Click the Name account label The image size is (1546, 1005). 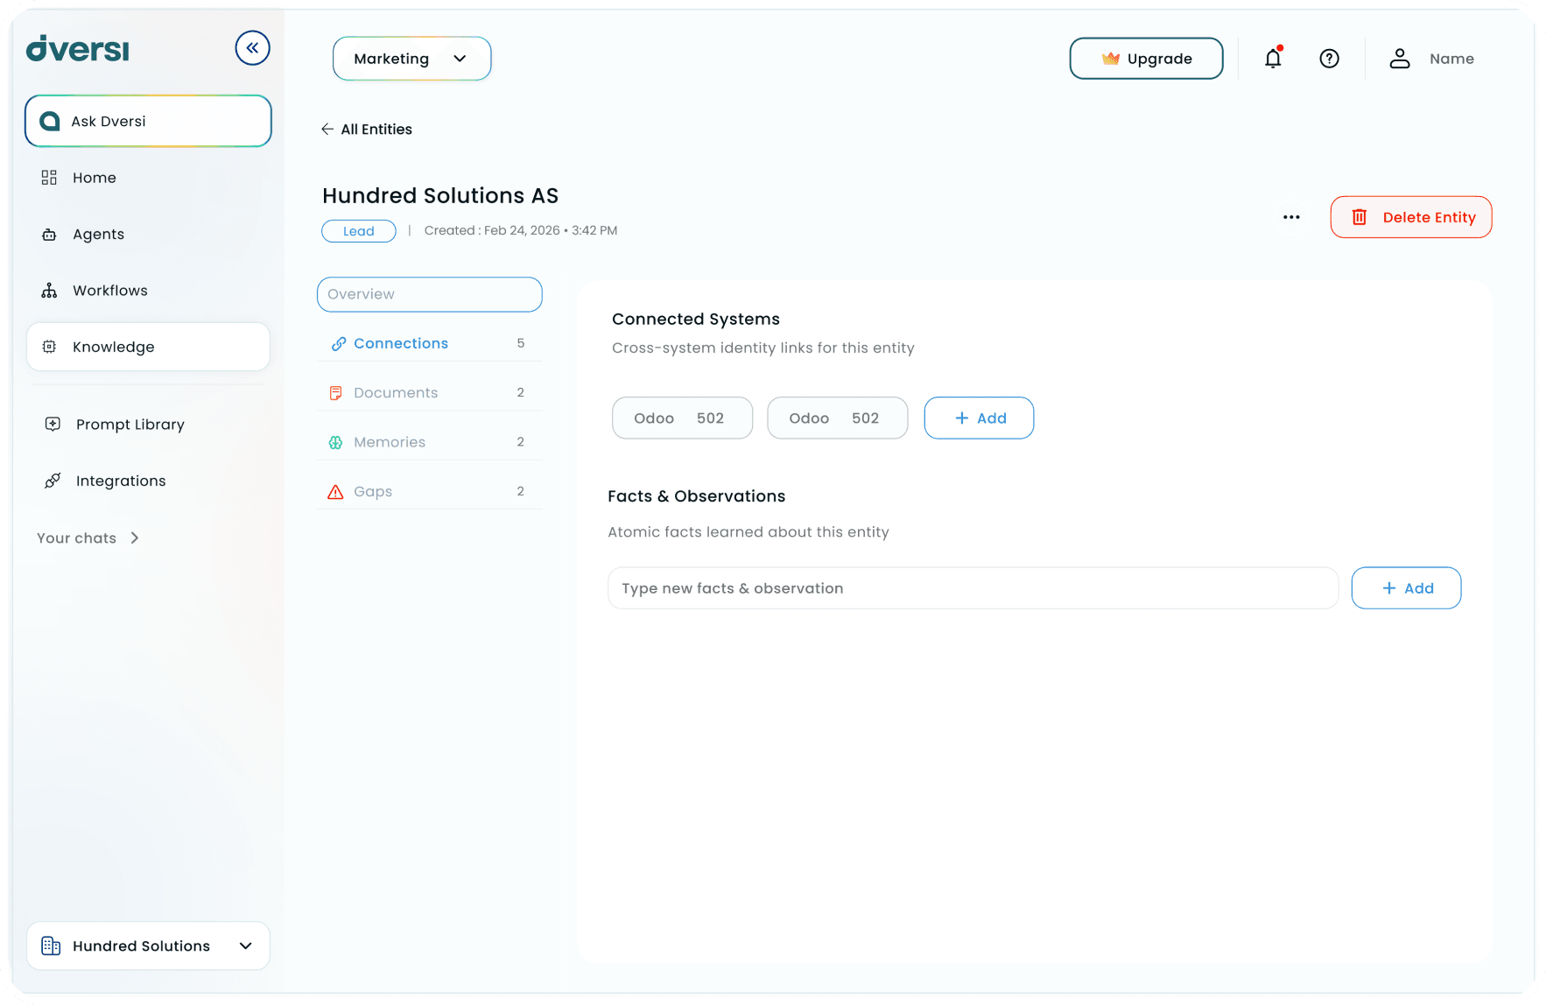coord(1451,59)
